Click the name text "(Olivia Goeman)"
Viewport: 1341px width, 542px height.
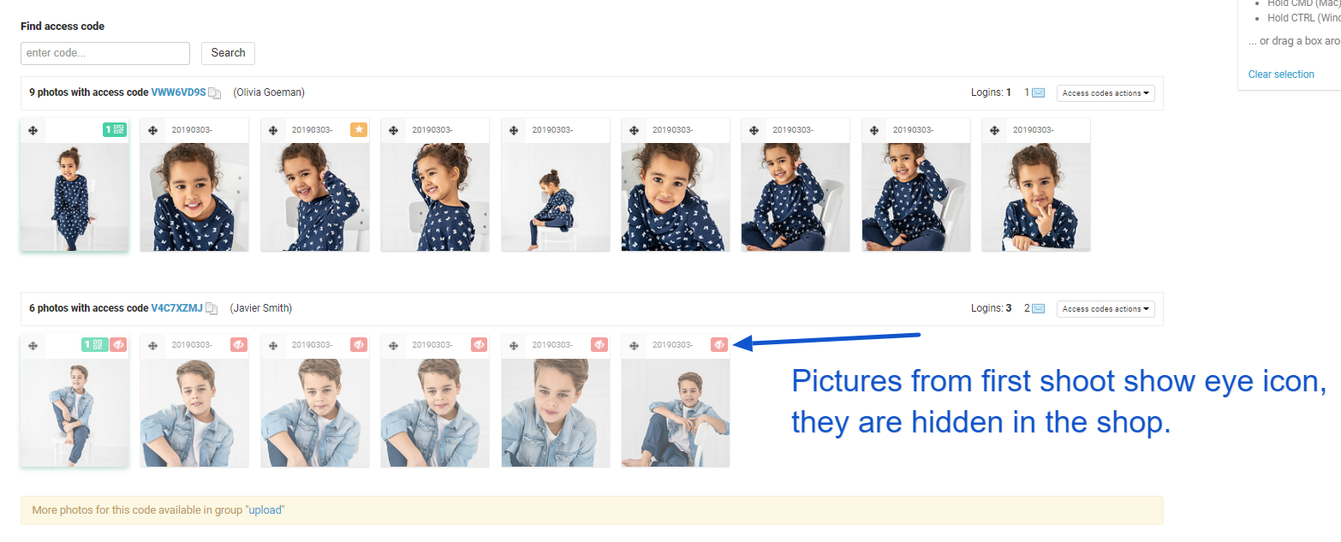point(269,92)
